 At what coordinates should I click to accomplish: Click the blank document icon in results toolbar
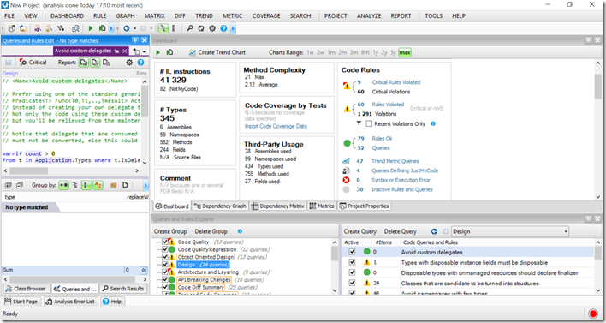click(125, 185)
